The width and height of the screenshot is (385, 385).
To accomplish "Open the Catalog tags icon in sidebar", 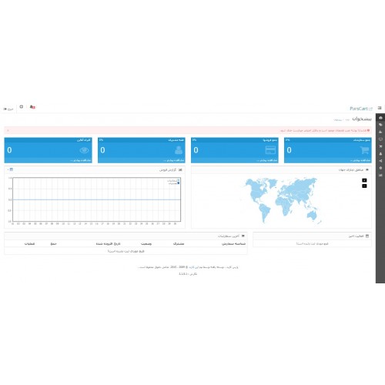I will click(380, 125).
